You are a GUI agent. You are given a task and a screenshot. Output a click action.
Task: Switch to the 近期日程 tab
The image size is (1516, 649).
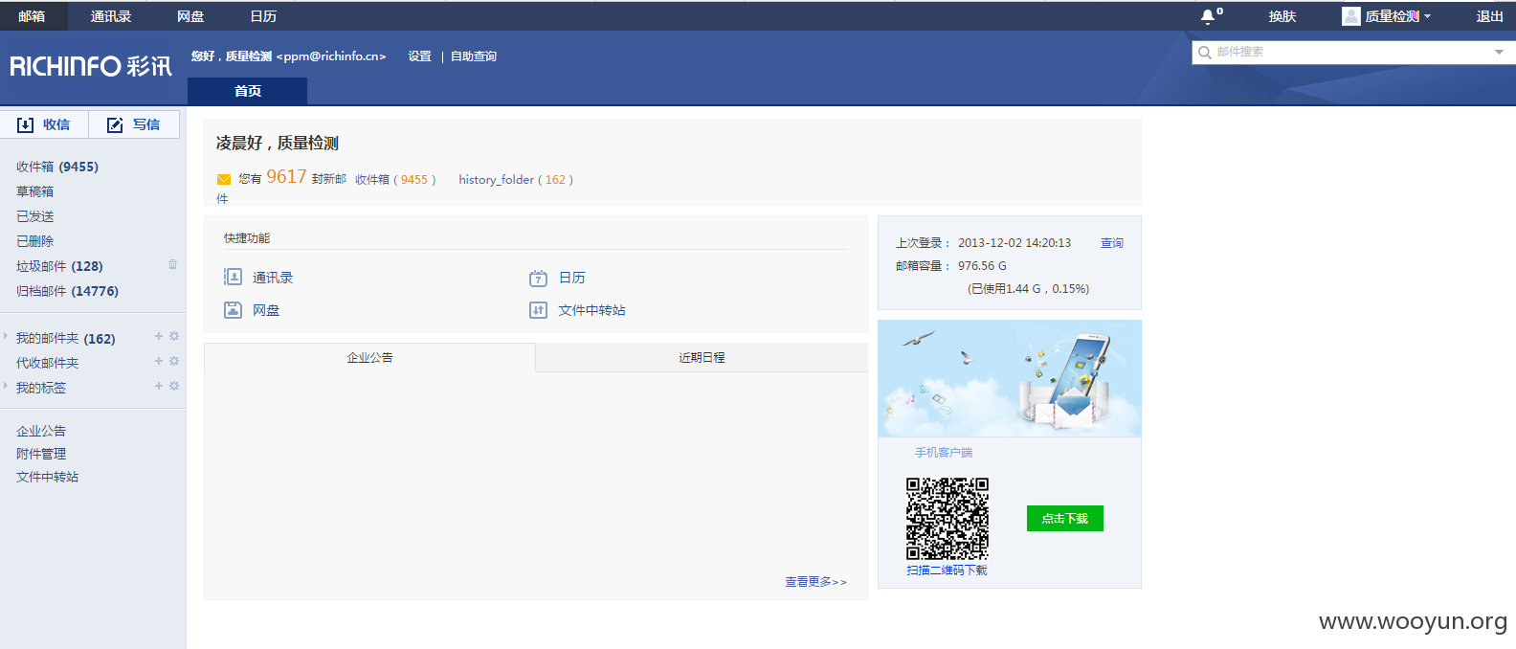[x=702, y=357]
